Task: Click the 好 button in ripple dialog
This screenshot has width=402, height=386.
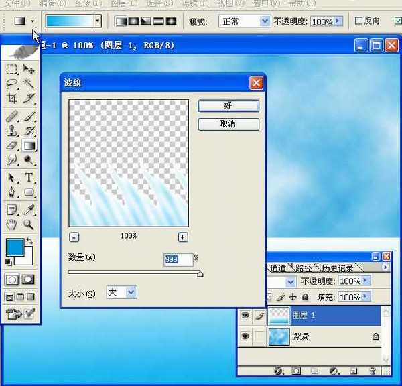Action: 228,106
